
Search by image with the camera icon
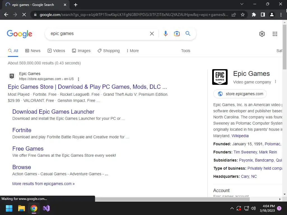[x=177, y=34]
